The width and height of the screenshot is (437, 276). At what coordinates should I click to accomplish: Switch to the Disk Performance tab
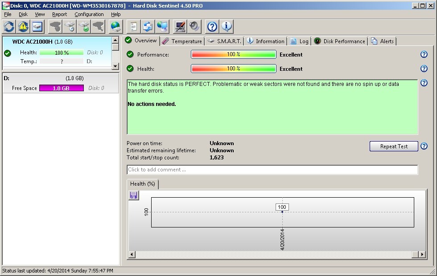click(x=339, y=41)
